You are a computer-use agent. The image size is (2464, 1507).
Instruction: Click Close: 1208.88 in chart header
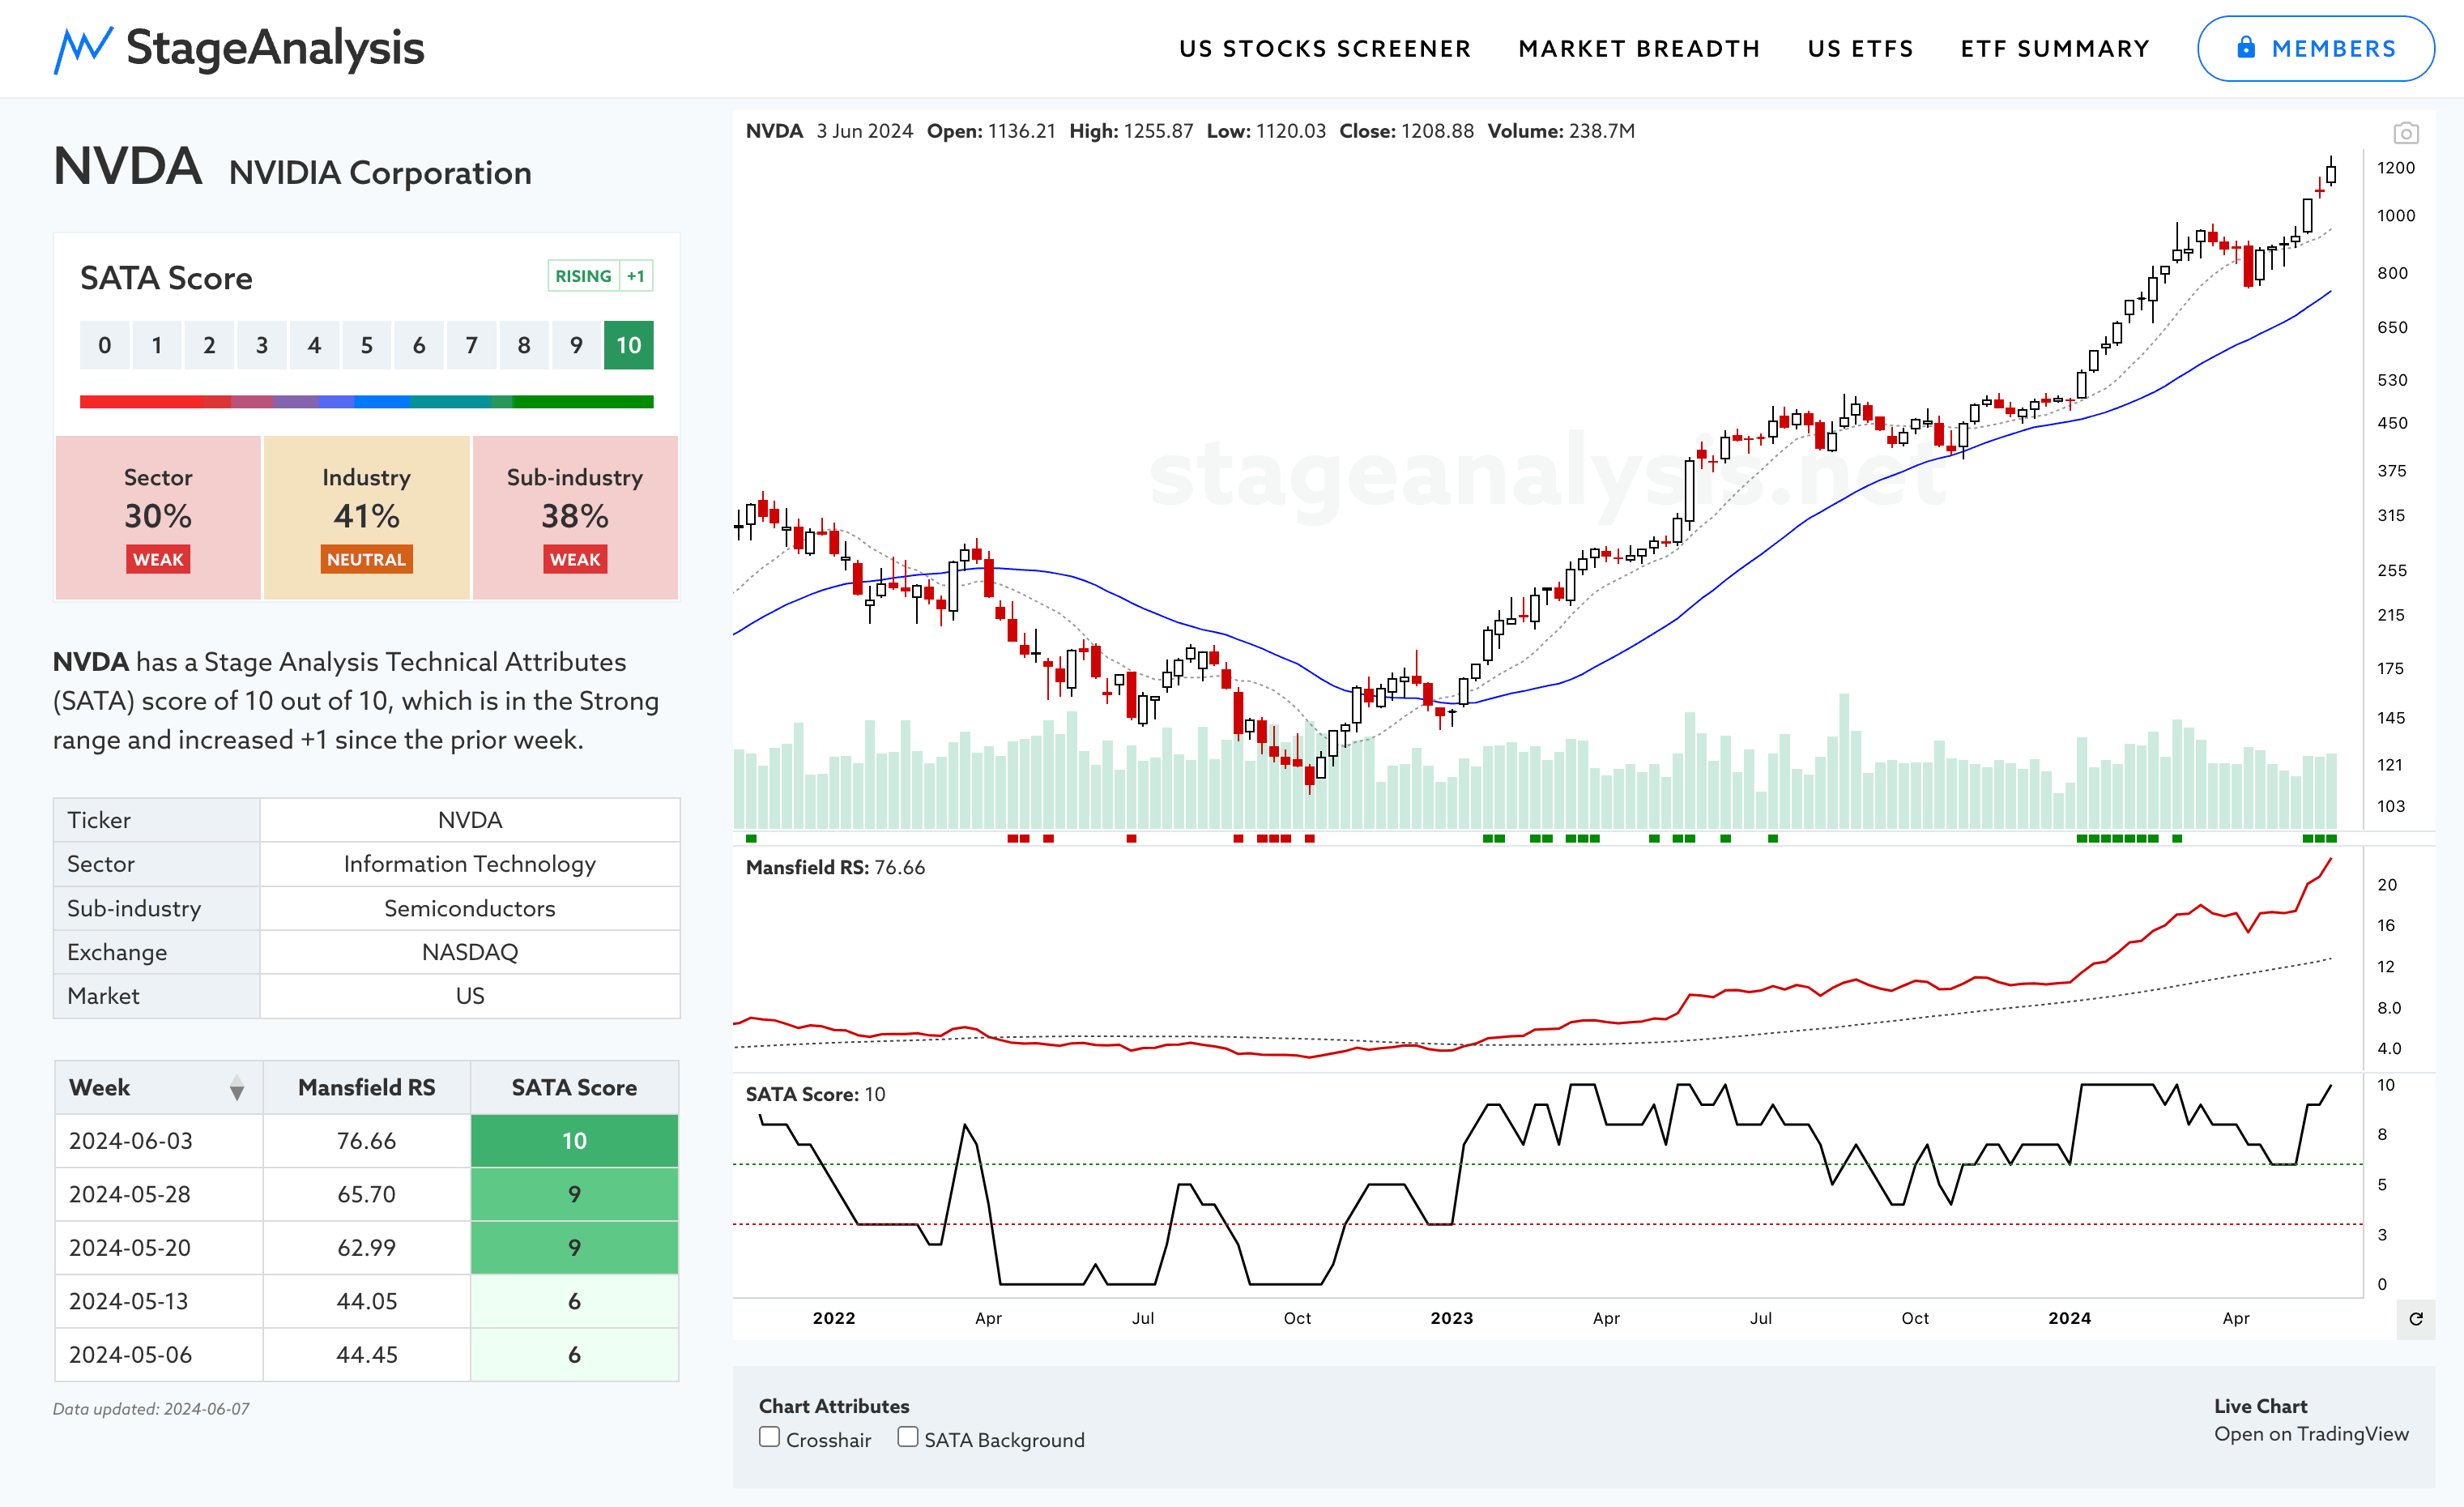coord(1406,131)
